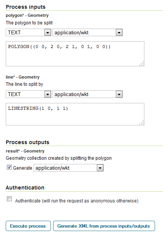163x236 pixels.
Task: Enable the Authenticate checkbox
Action: pyautogui.click(x=9, y=199)
